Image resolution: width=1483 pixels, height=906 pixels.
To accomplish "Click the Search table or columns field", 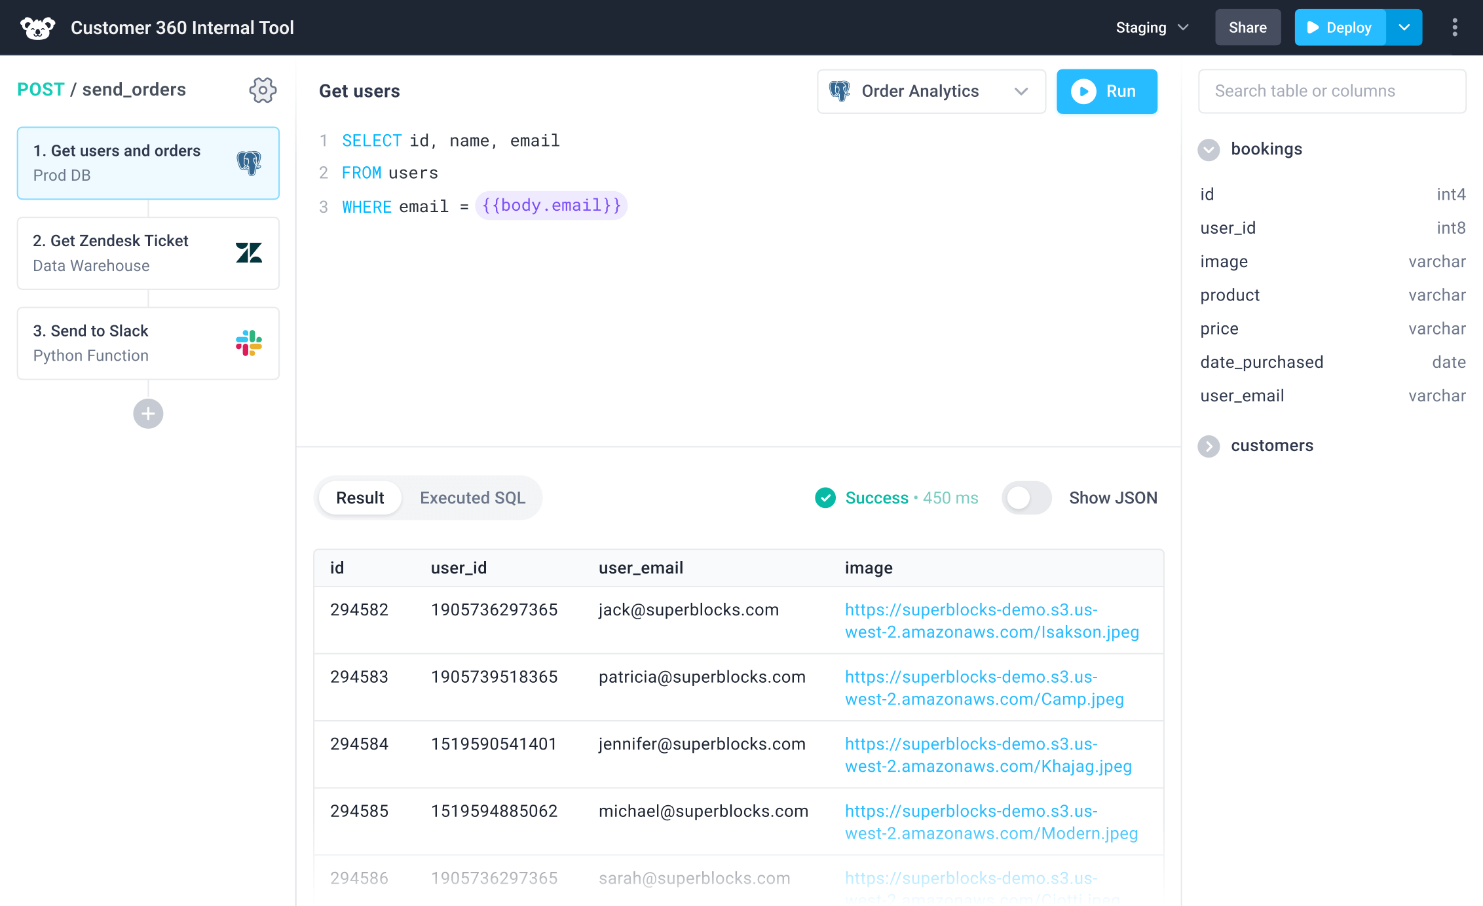I will [x=1332, y=92].
